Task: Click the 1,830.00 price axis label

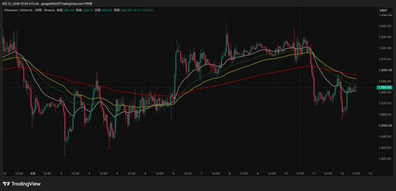Action: 384,148
